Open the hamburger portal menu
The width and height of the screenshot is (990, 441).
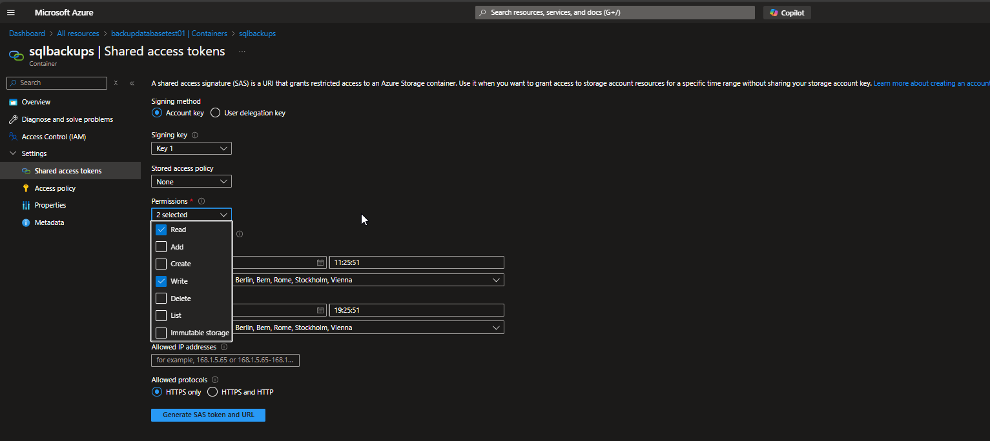(x=10, y=12)
